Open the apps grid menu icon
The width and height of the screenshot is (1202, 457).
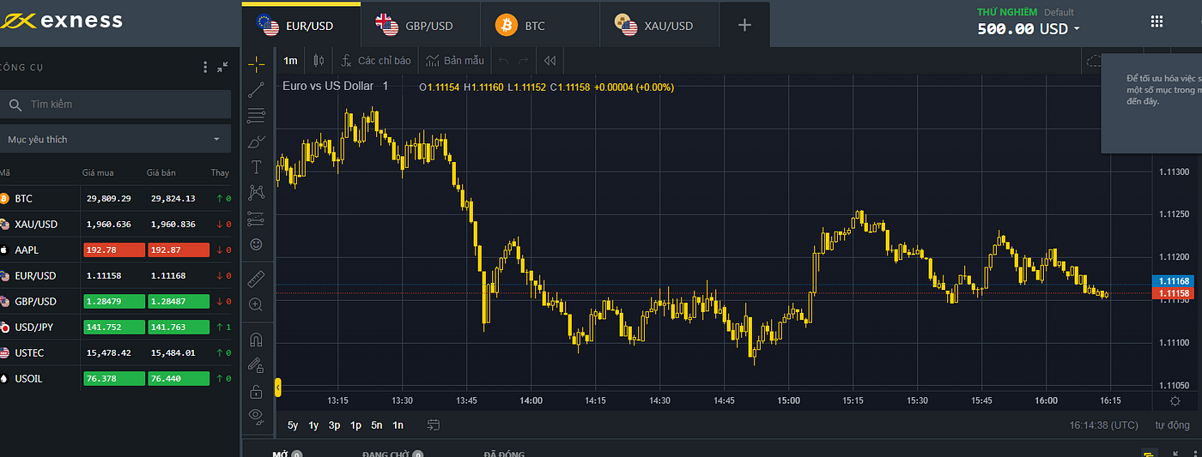(x=1157, y=21)
